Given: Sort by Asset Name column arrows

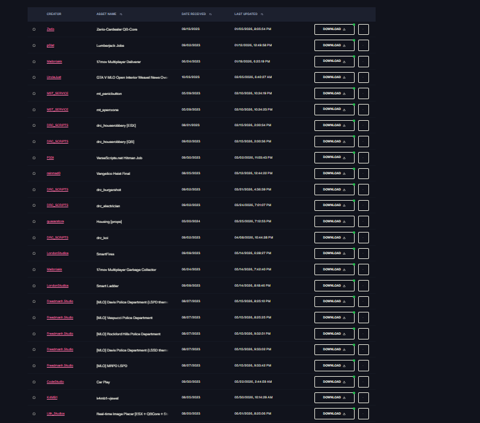Looking at the screenshot, I should pos(121,14).
